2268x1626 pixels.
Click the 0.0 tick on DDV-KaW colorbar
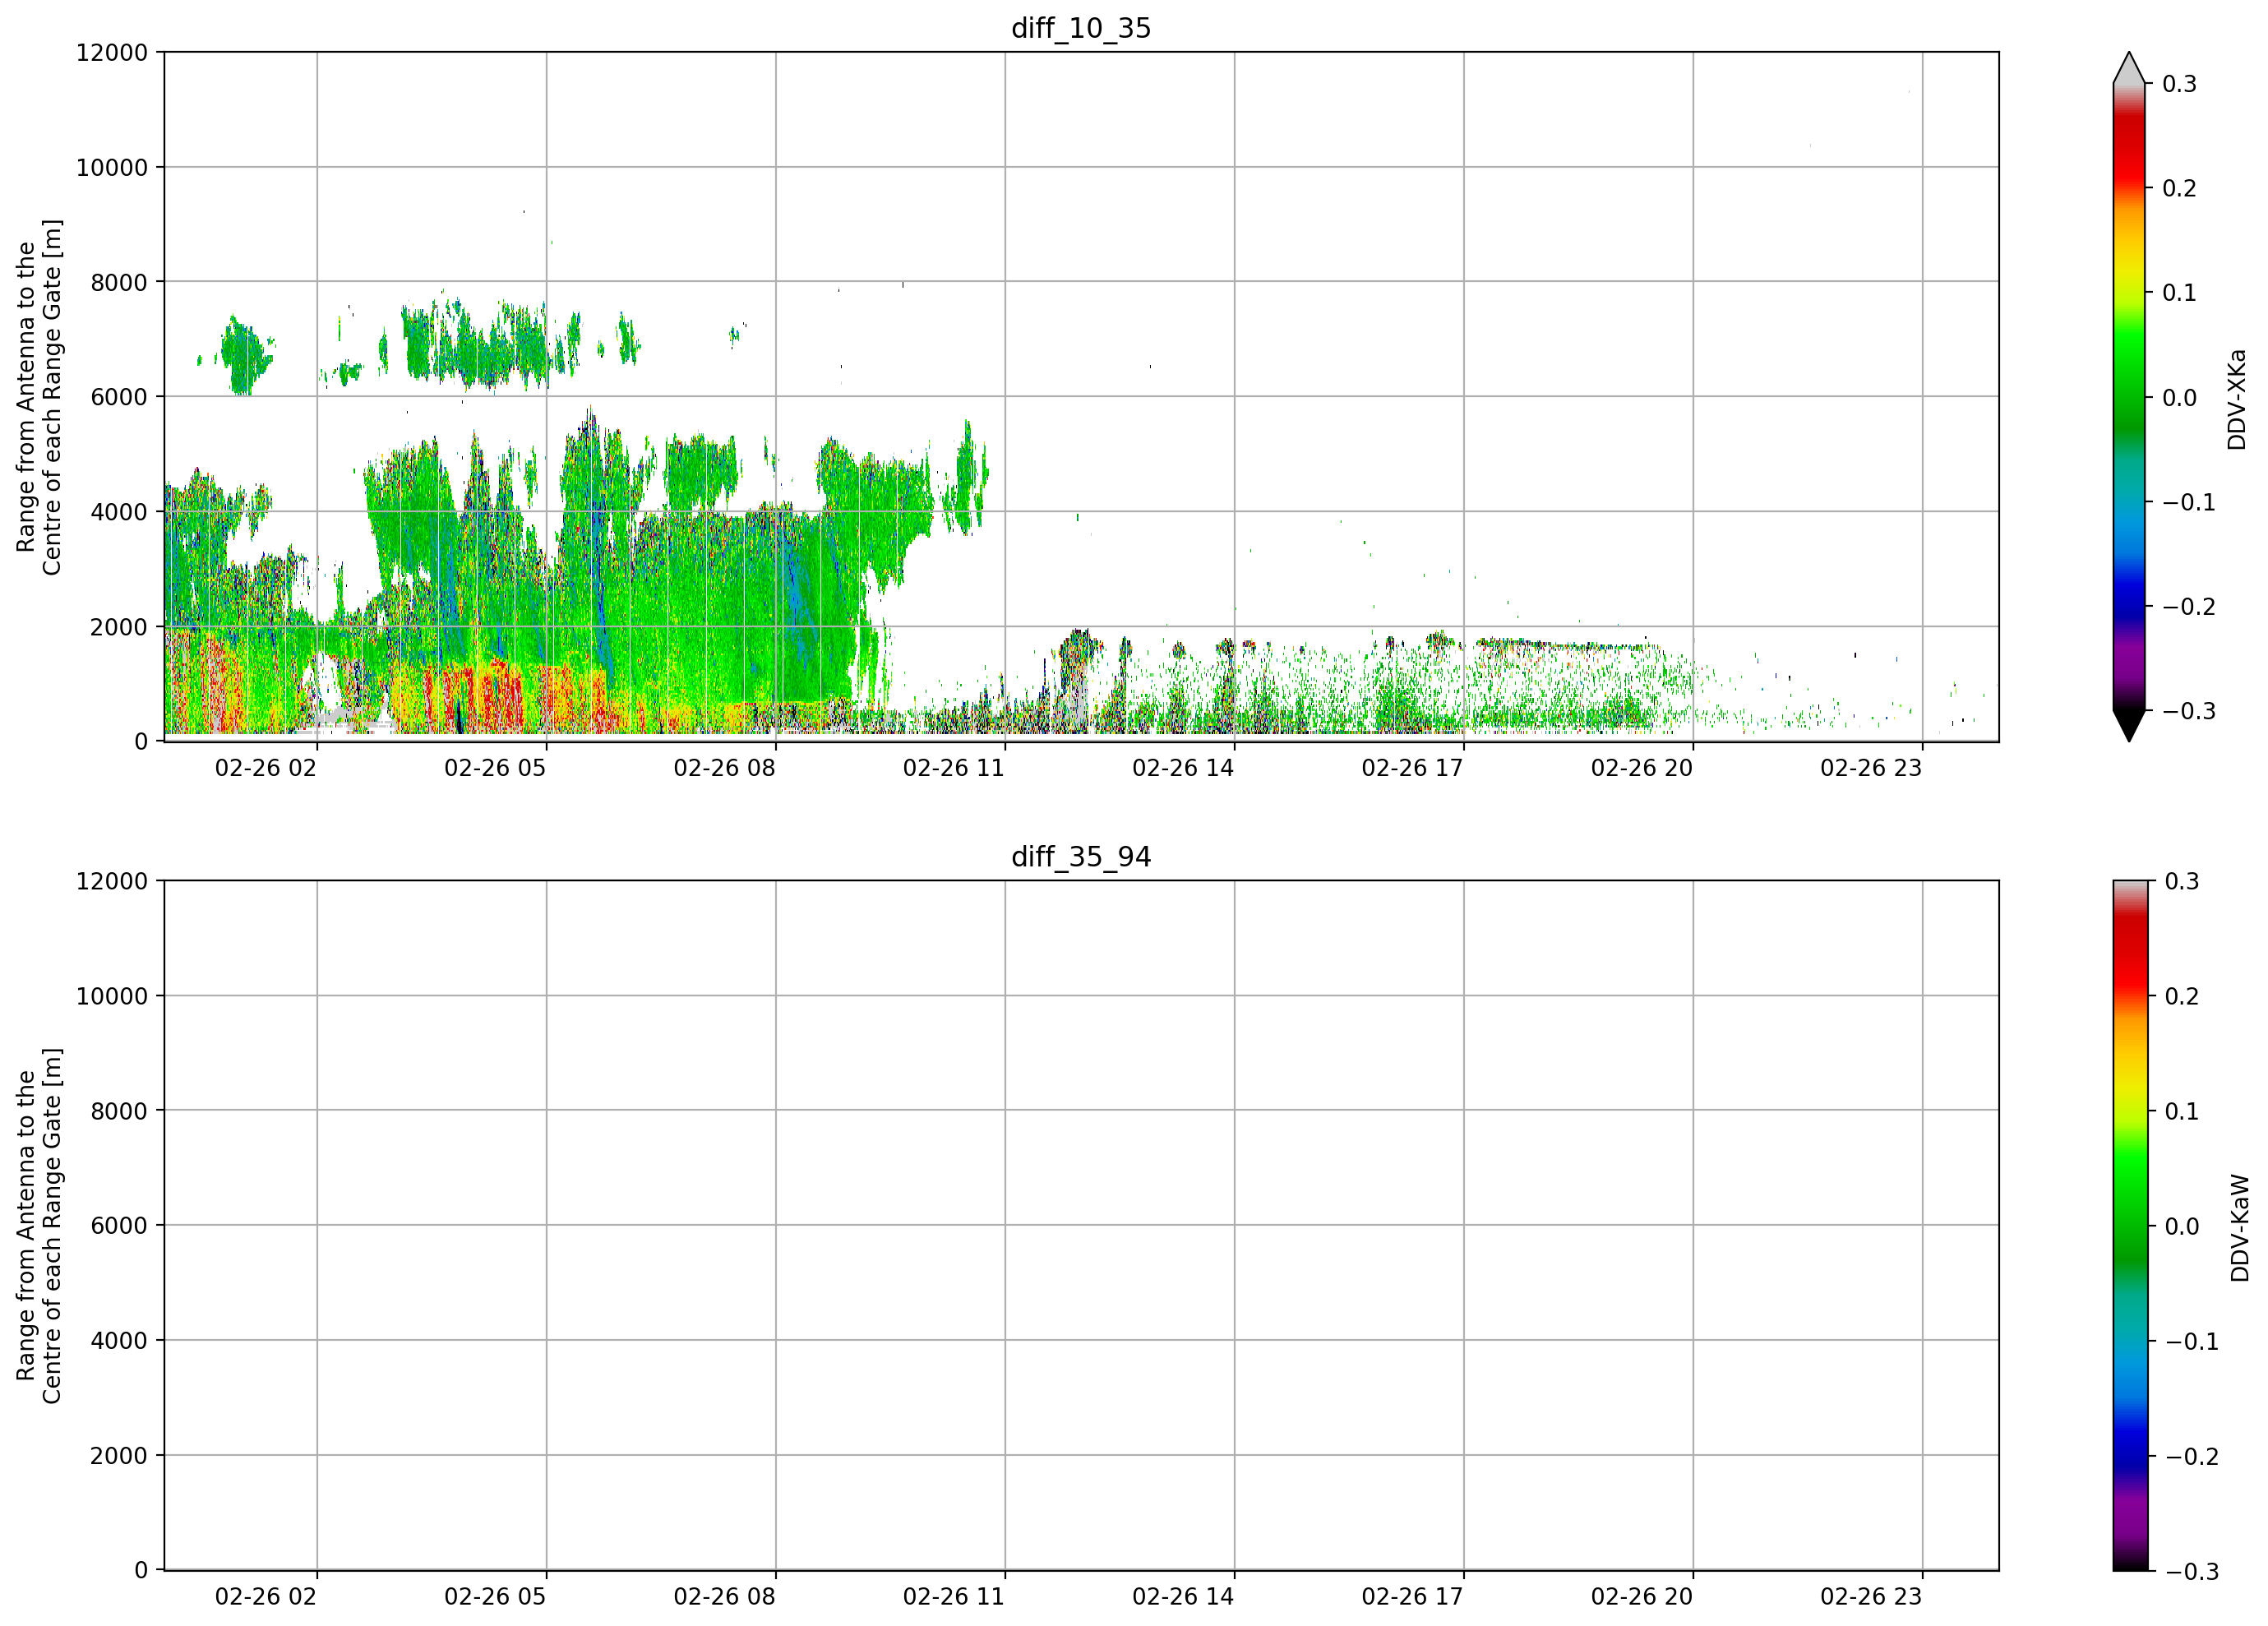[x=2182, y=1226]
